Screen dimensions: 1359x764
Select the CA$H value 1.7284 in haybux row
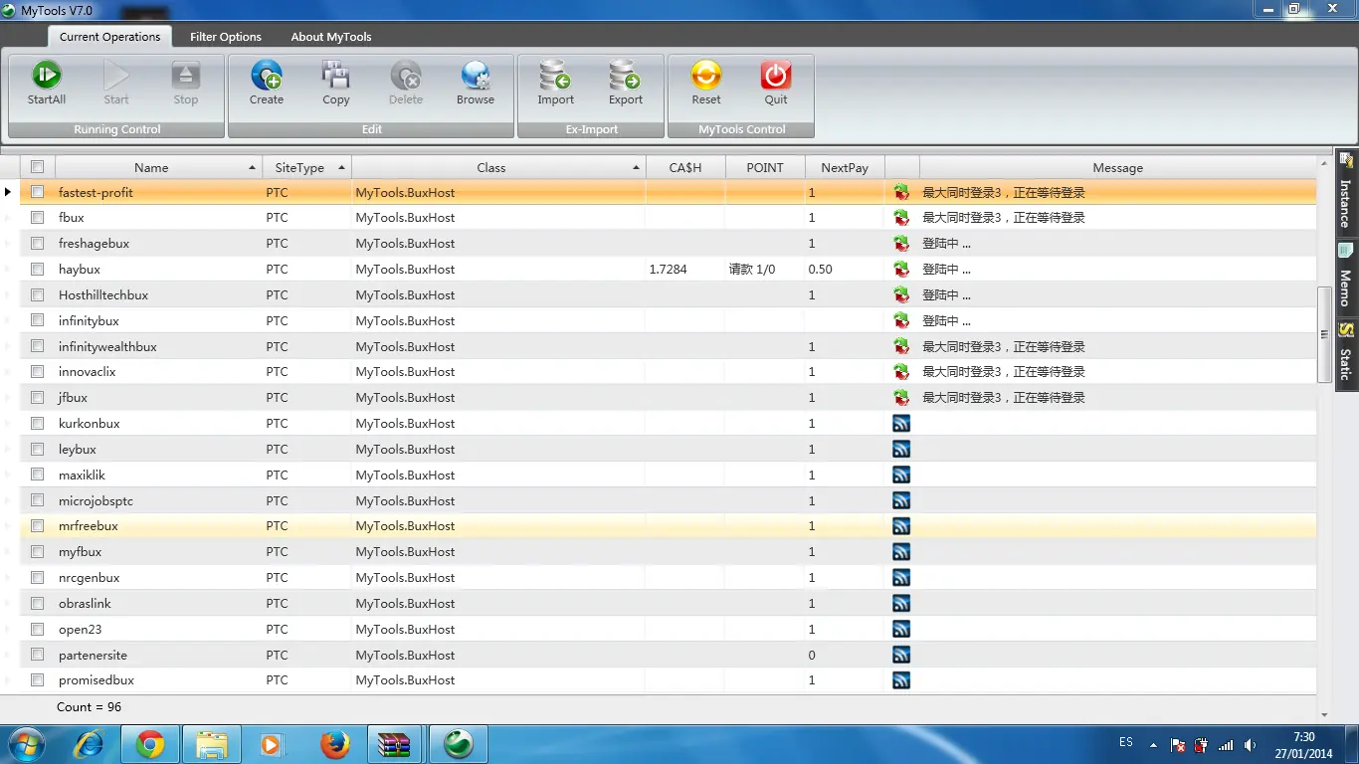668,270
